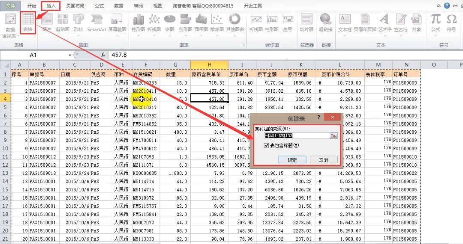This screenshot has width=463, height=244.
Task: Click the range selector icon in Create Table dialog
Action: [x=334, y=136]
